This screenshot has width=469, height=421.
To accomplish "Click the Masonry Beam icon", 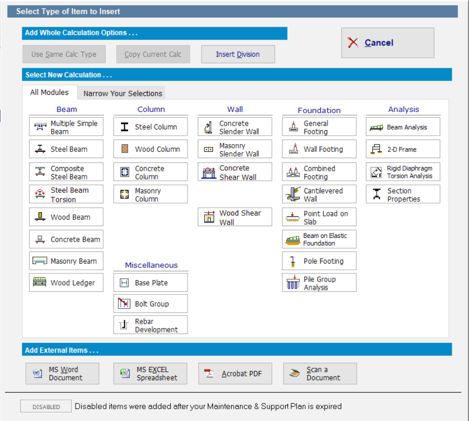I will [40, 261].
